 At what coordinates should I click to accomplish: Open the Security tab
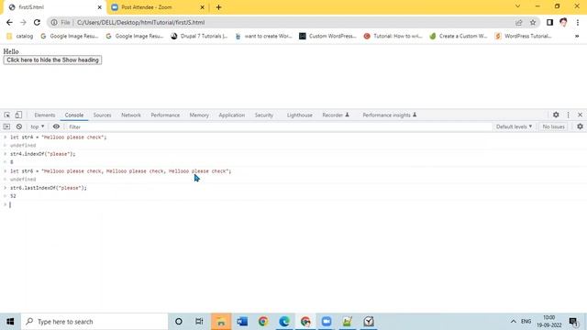click(x=264, y=115)
